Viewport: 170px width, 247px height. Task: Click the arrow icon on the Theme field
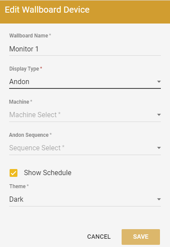click(x=159, y=200)
